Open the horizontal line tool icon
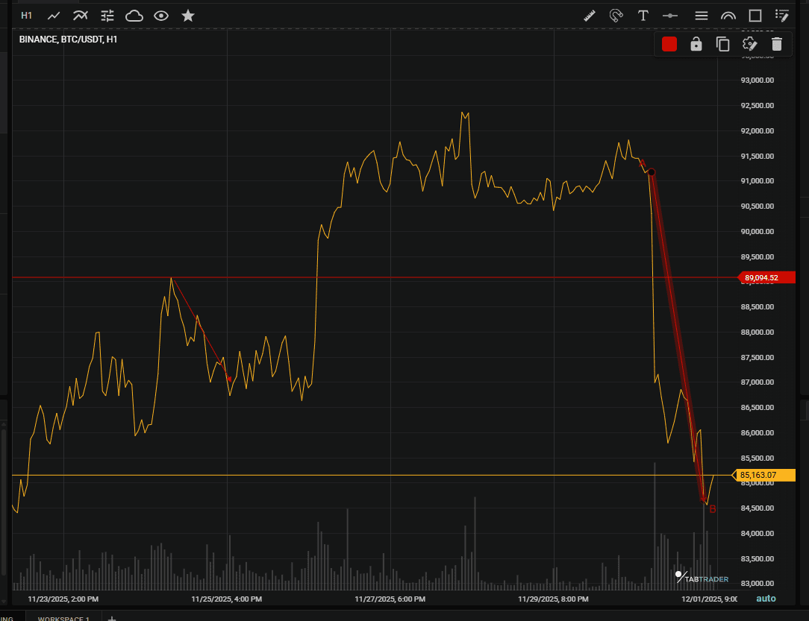This screenshot has height=621, width=809. click(669, 15)
